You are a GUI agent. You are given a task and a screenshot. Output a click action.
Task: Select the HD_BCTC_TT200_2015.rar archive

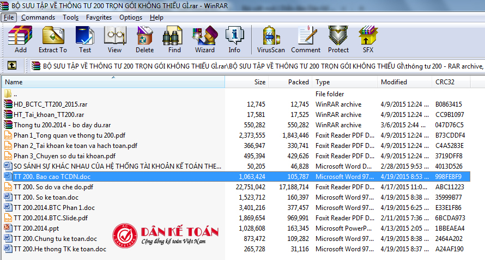pos(49,104)
